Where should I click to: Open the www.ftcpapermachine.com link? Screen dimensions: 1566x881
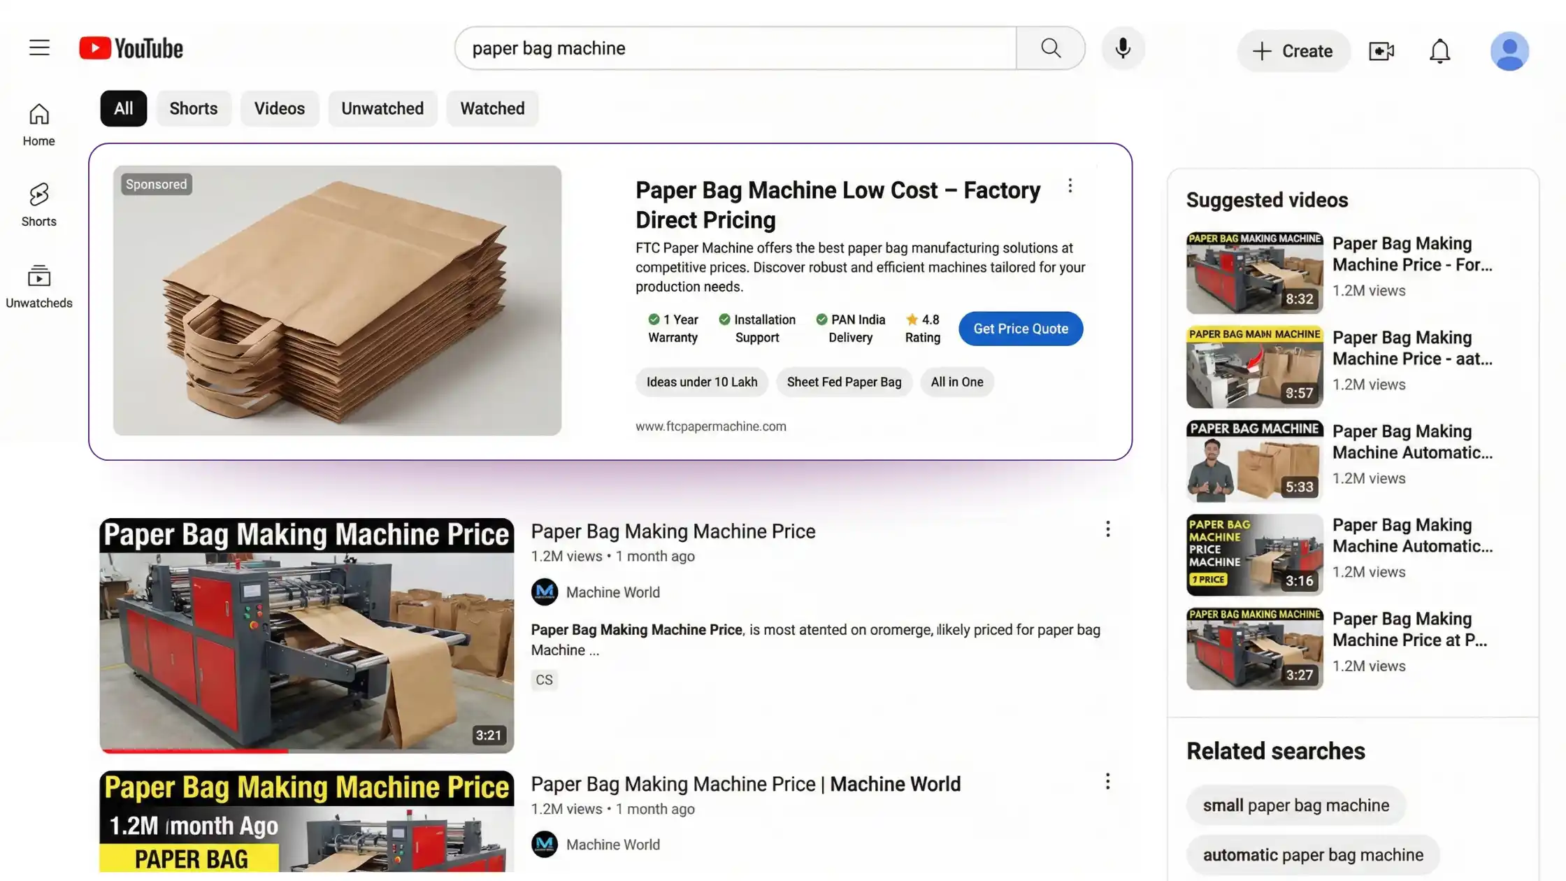tap(710, 427)
